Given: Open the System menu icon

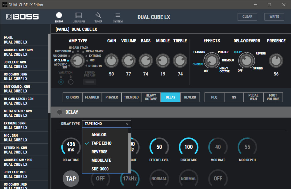Looking at the screenshot, I should point(118,17).
